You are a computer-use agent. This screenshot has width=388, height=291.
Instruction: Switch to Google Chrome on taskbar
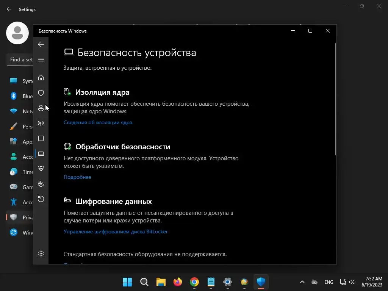tap(194, 282)
